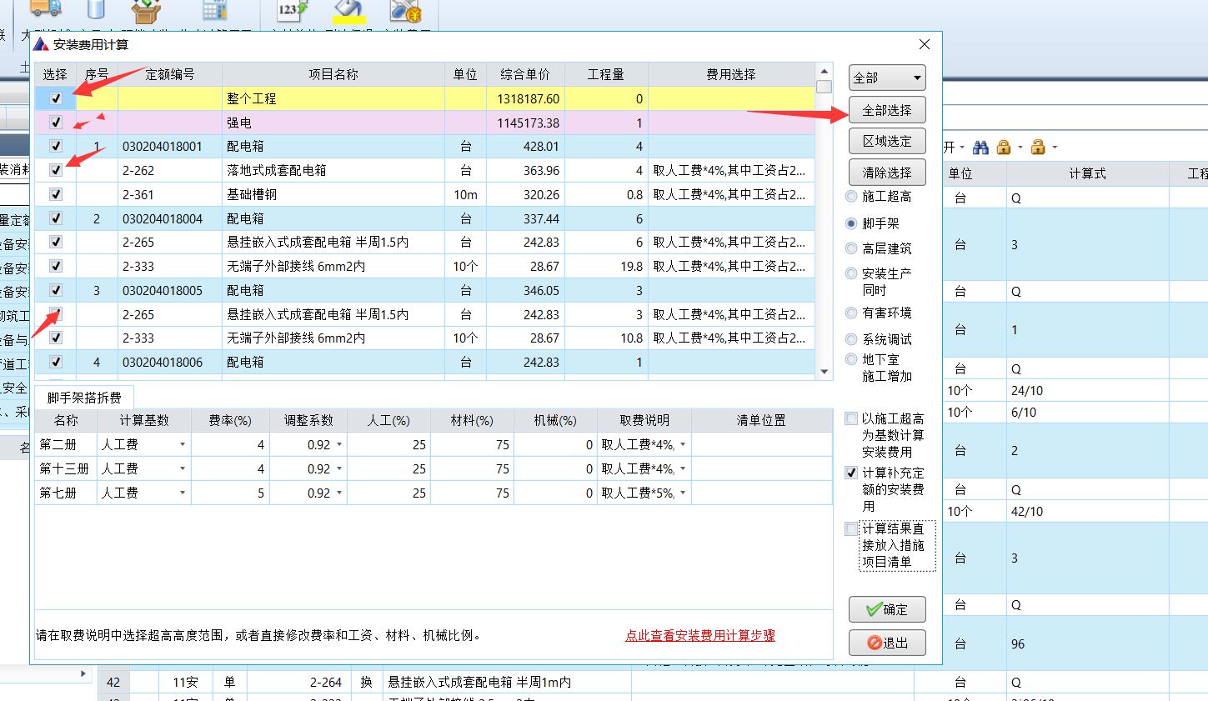Image resolution: width=1208 pixels, height=701 pixels.
Task: Toggle checkbox for 2-265 row with quantity 3
Action: pyautogui.click(x=56, y=314)
